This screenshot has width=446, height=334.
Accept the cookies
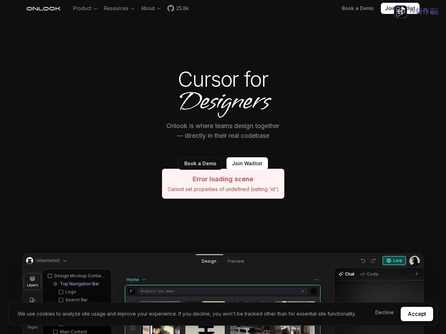pyautogui.click(x=417, y=314)
